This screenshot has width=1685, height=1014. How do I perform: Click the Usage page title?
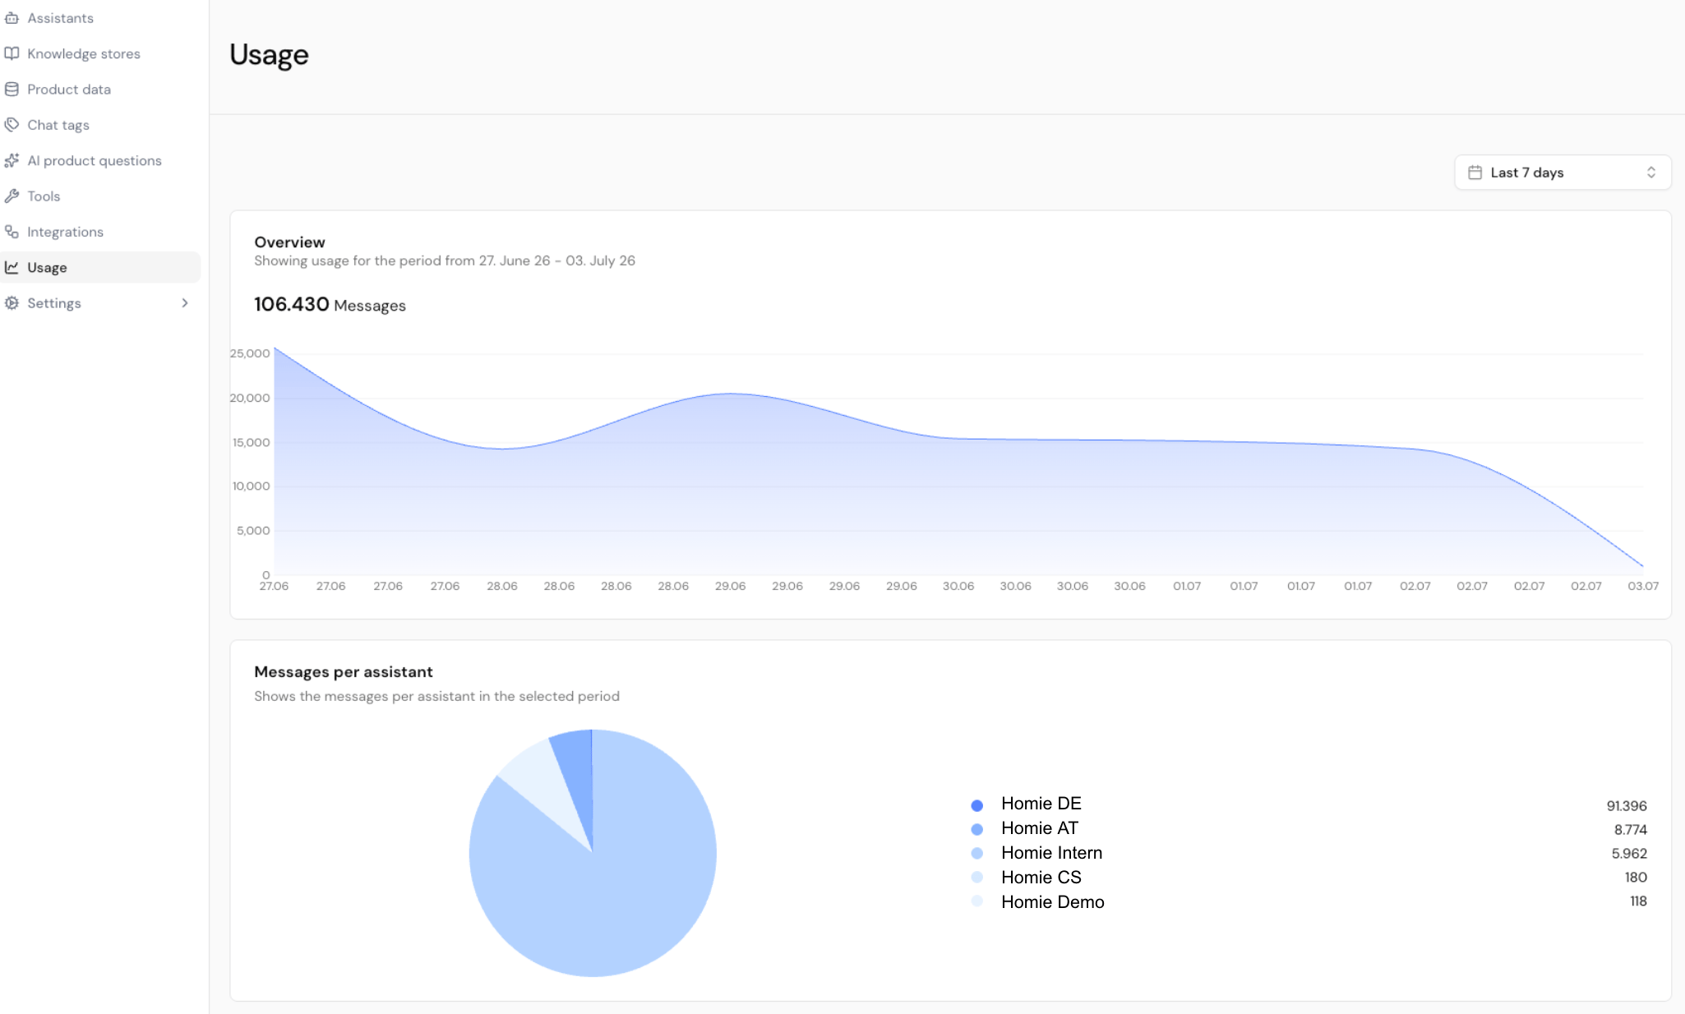click(269, 55)
